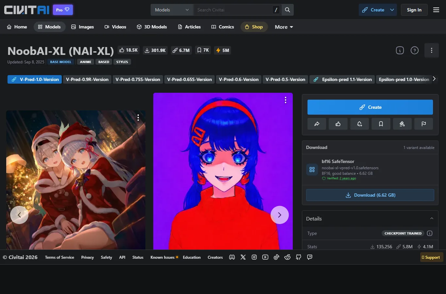Open the Models search category dropdown

click(x=172, y=10)
